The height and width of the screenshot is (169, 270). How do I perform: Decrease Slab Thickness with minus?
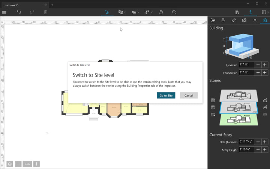click(258, 142)
